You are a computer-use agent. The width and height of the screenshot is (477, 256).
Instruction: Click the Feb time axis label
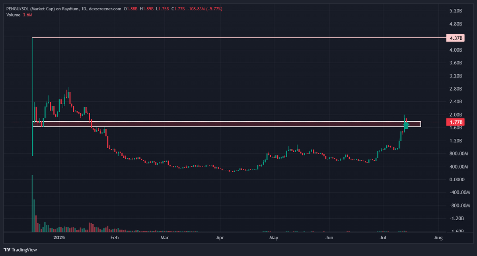coord(115,237)
